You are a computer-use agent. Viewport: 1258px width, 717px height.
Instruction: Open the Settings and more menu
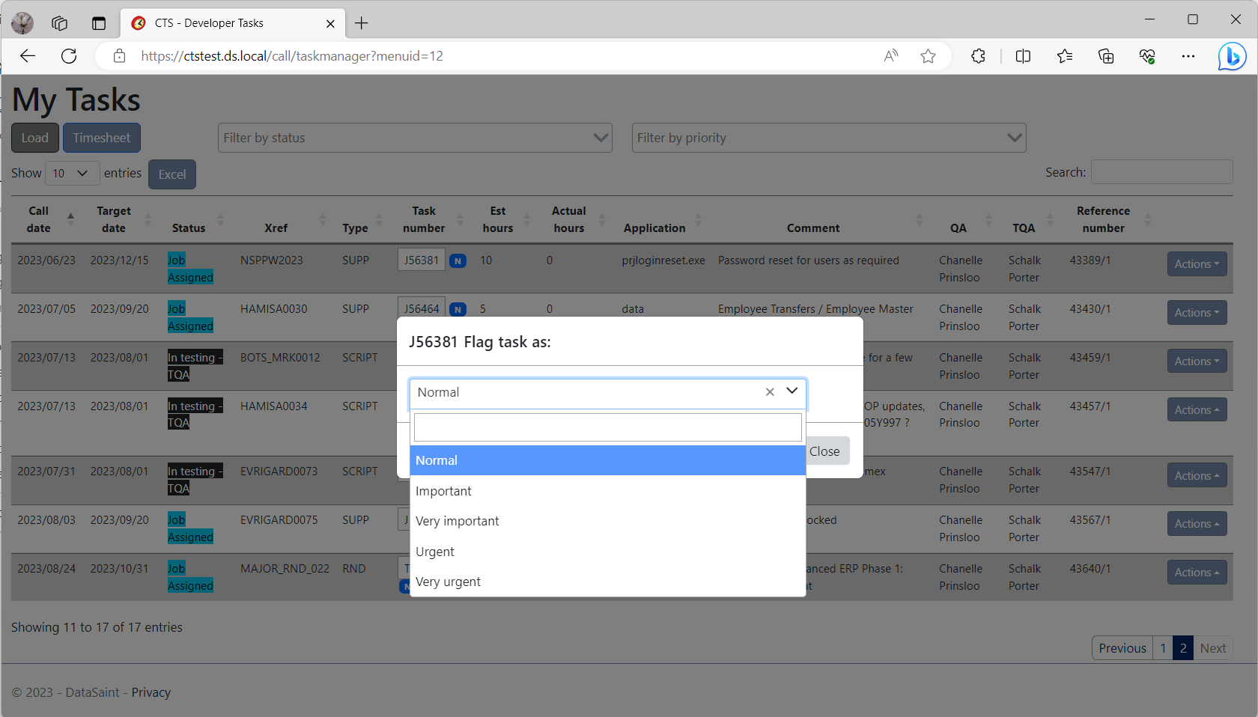click(1188, 56)
